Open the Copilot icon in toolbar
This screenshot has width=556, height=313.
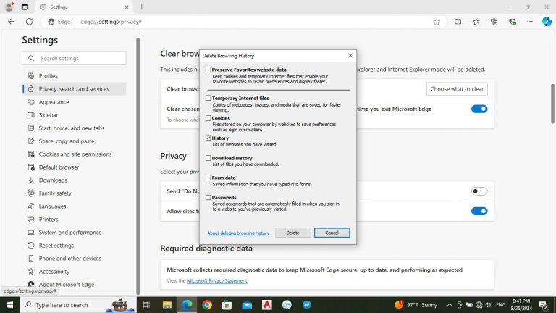tap(547, 22)
